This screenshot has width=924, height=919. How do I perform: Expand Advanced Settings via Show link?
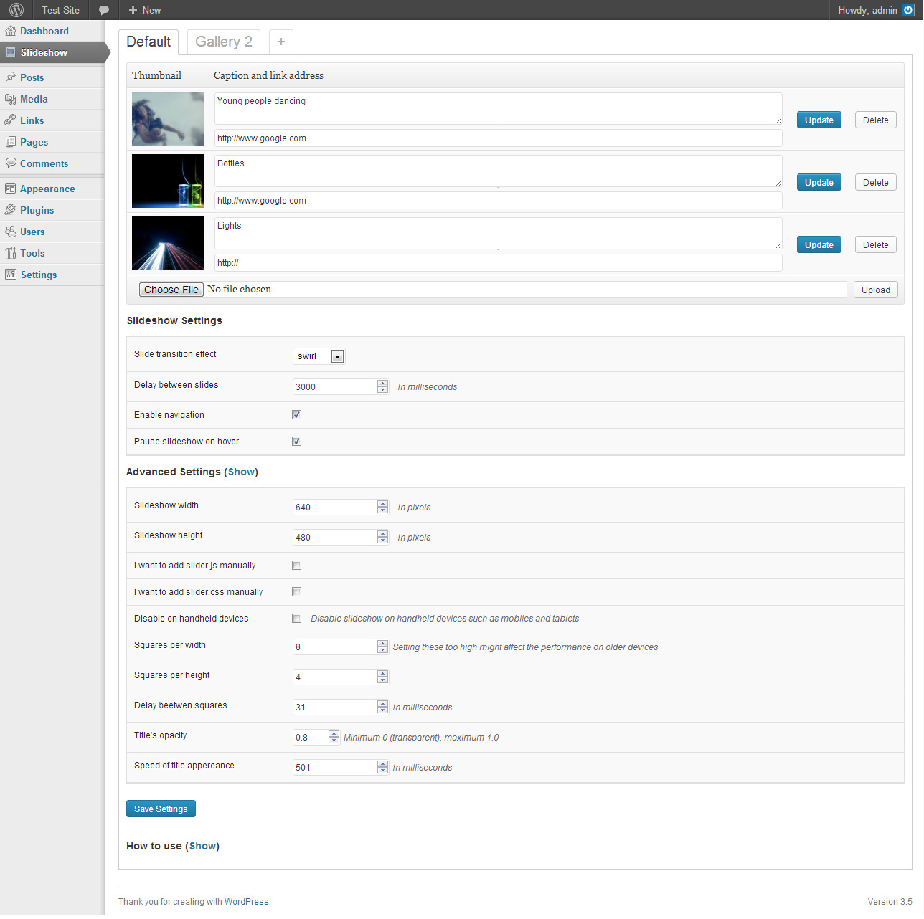point(242,472)
